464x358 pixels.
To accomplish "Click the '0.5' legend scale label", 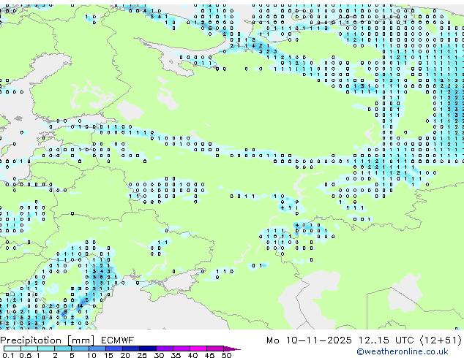I will [26, 355].
